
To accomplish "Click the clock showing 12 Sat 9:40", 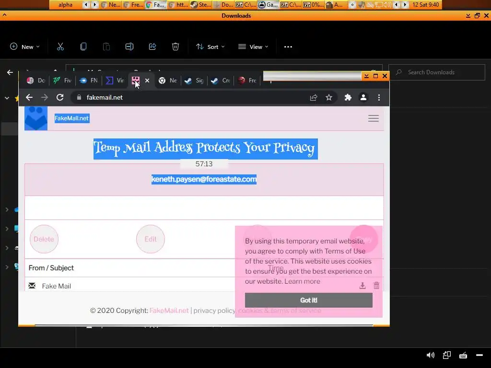I will [426, 5].
